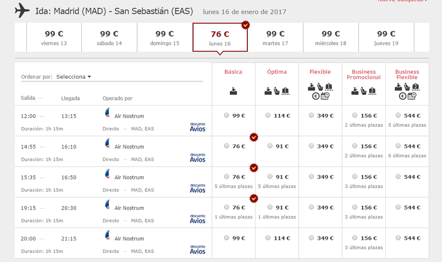This screenshot has height=262, width=442.
Task: Switch to the viernes 13 date tab
Action: point(54,38)
